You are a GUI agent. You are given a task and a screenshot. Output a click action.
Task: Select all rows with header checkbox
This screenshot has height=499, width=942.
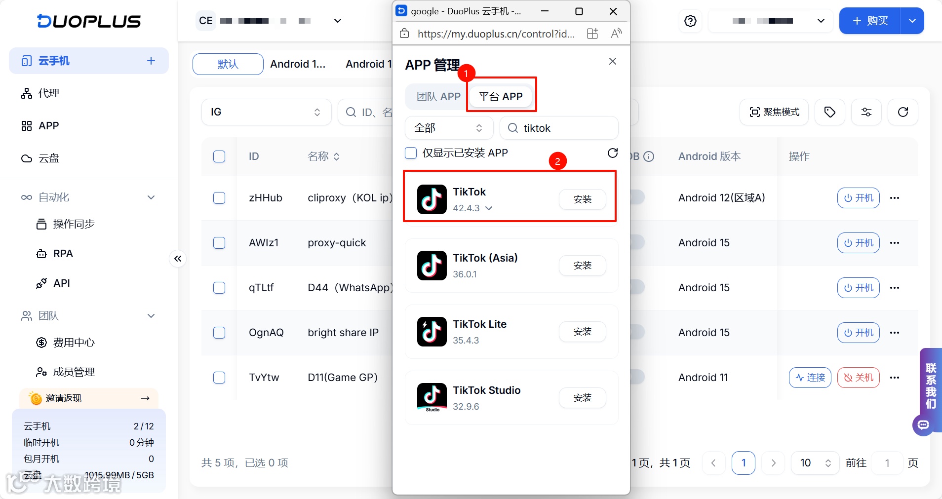219,156
